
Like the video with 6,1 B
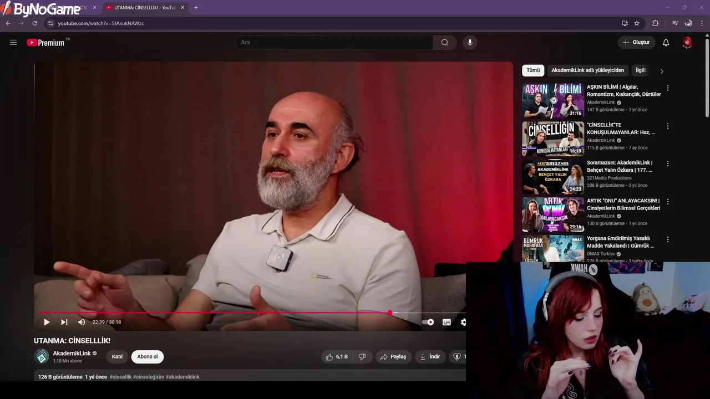click(x=337, y=357)
